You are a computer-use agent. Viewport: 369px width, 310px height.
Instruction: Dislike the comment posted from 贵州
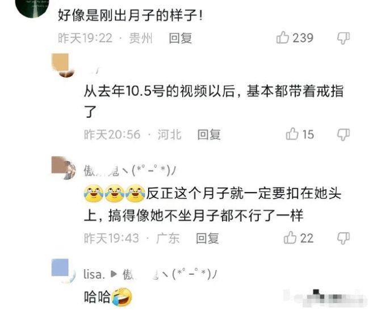[x=343, y=38]
